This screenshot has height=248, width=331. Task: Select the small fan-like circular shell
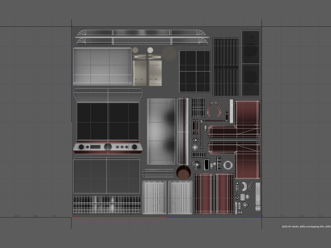pyautogui.click(x=197, y=165)
